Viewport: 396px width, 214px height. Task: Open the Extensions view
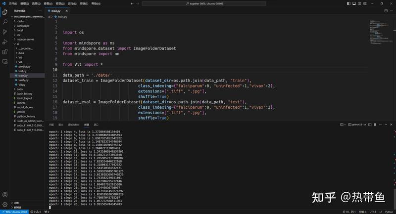pyautogui.click(x=5, y=51)
